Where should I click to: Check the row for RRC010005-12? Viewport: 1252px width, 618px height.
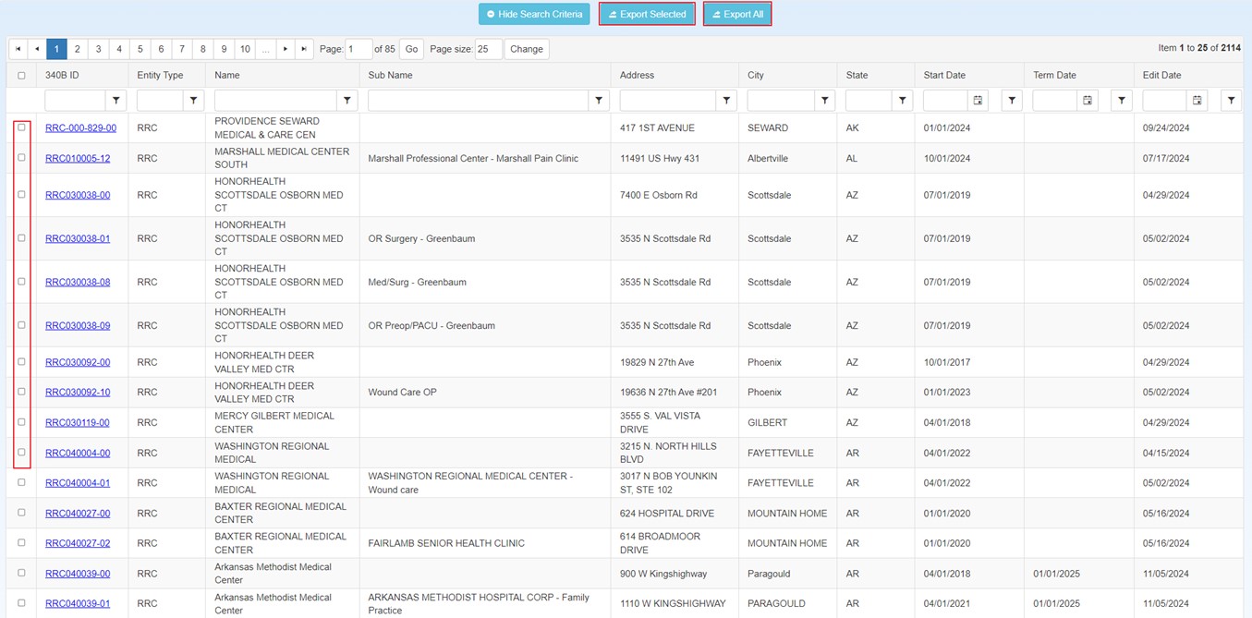click(21, 158)
